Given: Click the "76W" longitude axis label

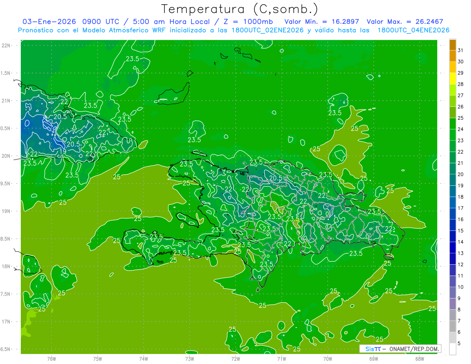Looking at the screenshot, I should point(51,359).
